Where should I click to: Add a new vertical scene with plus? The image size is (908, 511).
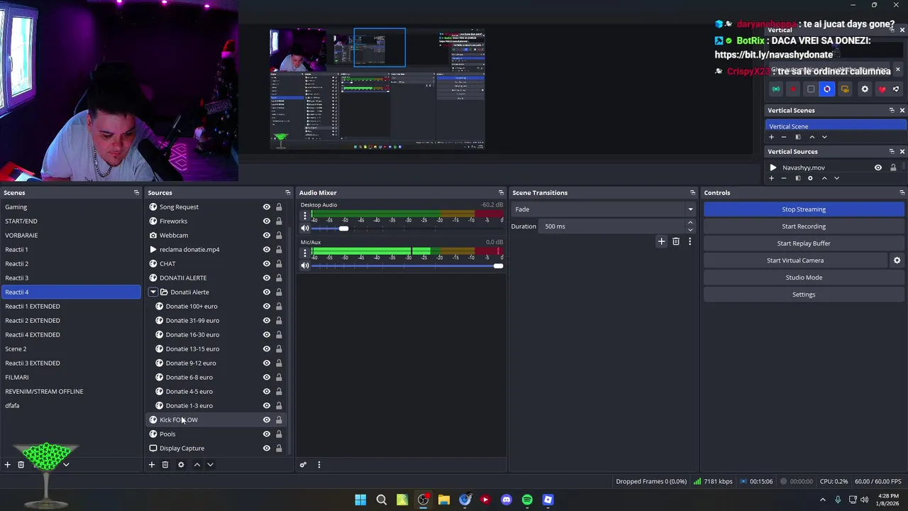(772, 137)
